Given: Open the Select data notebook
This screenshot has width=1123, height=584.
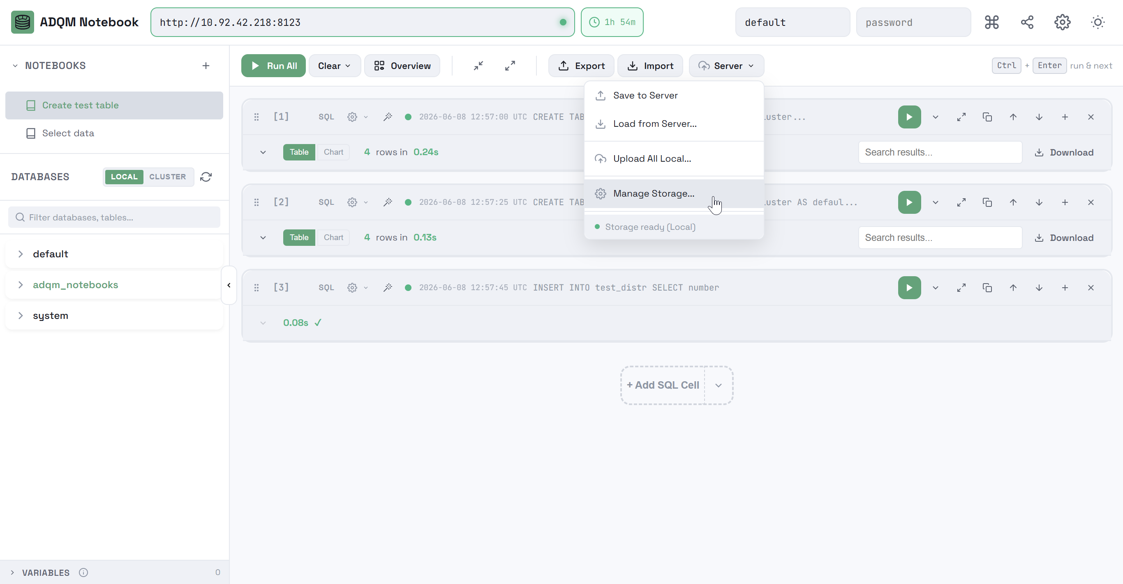Looking at the screenshot, I should click(x=114, y=133).
